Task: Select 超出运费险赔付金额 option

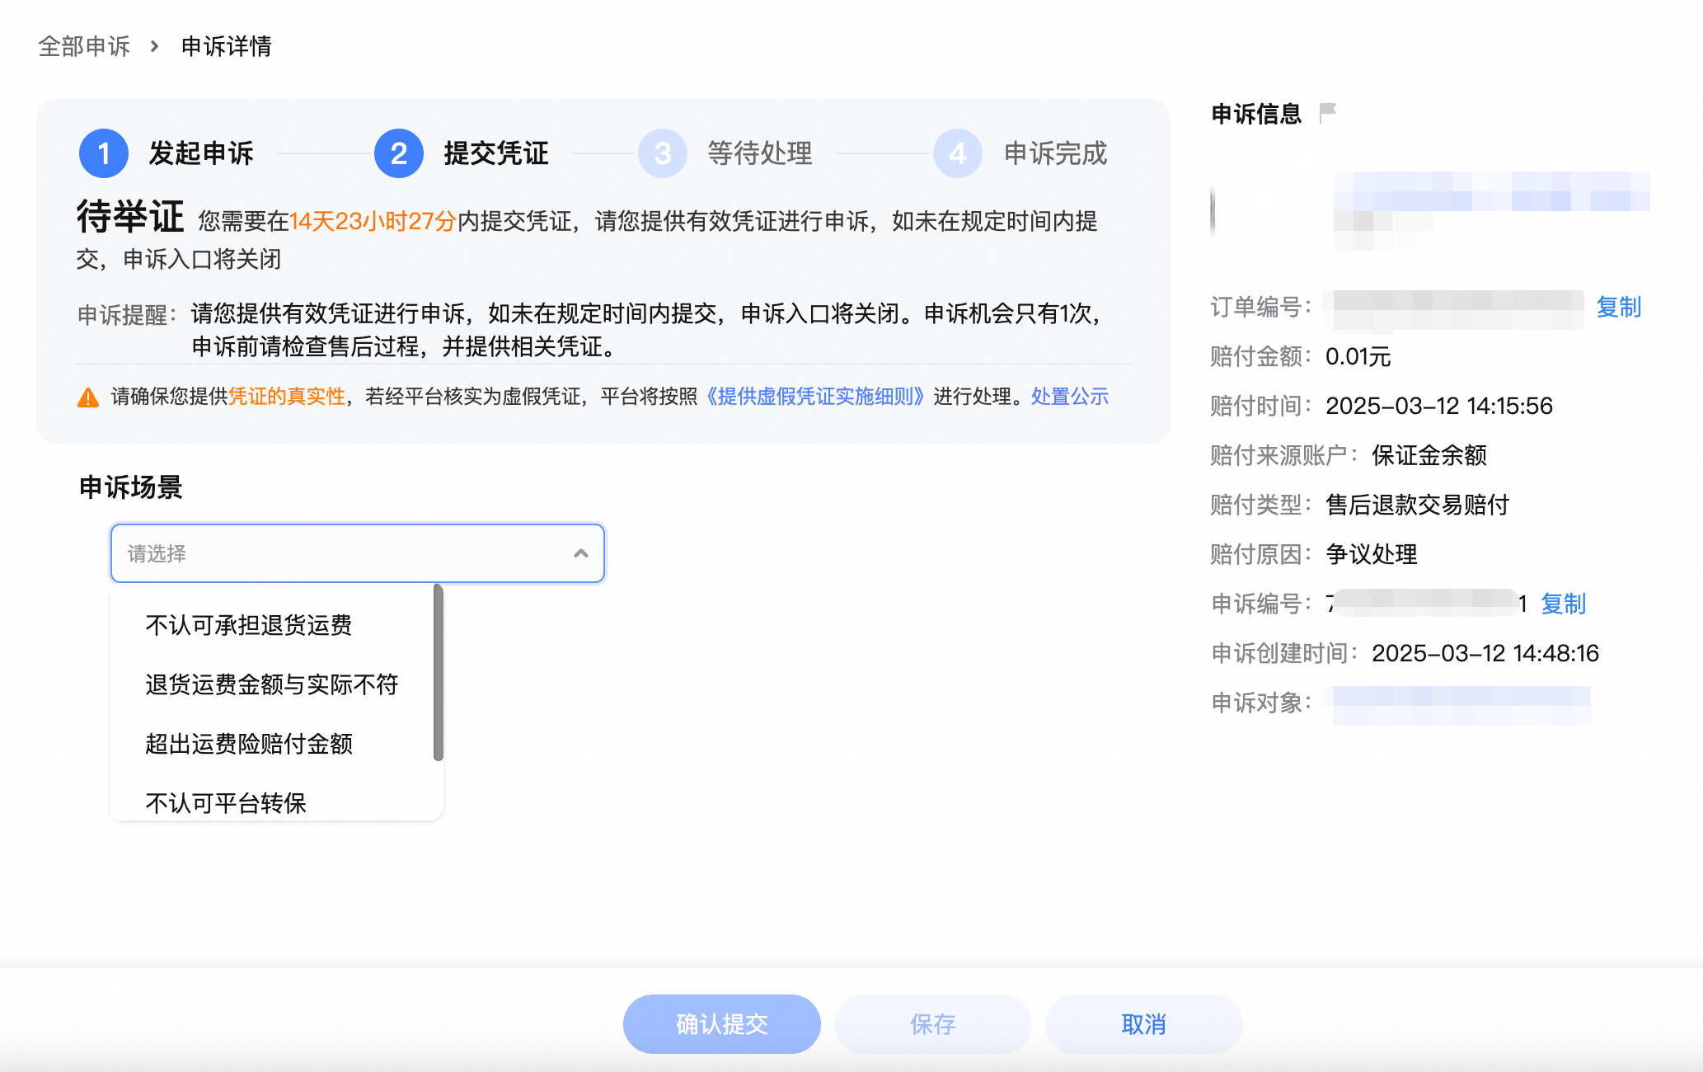Action: (x=248, y=745)
